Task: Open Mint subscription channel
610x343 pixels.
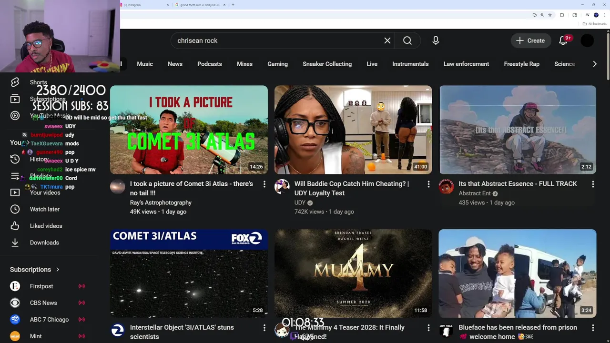Action: click(x=36, y=336)
